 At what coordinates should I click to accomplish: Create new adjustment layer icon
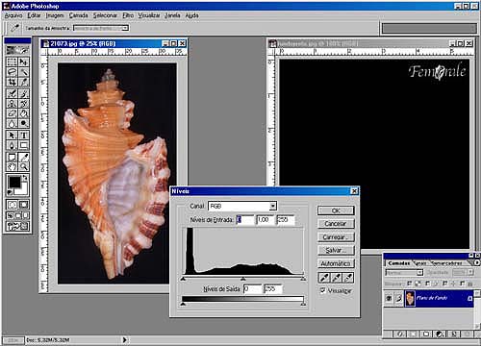(440, 334)
